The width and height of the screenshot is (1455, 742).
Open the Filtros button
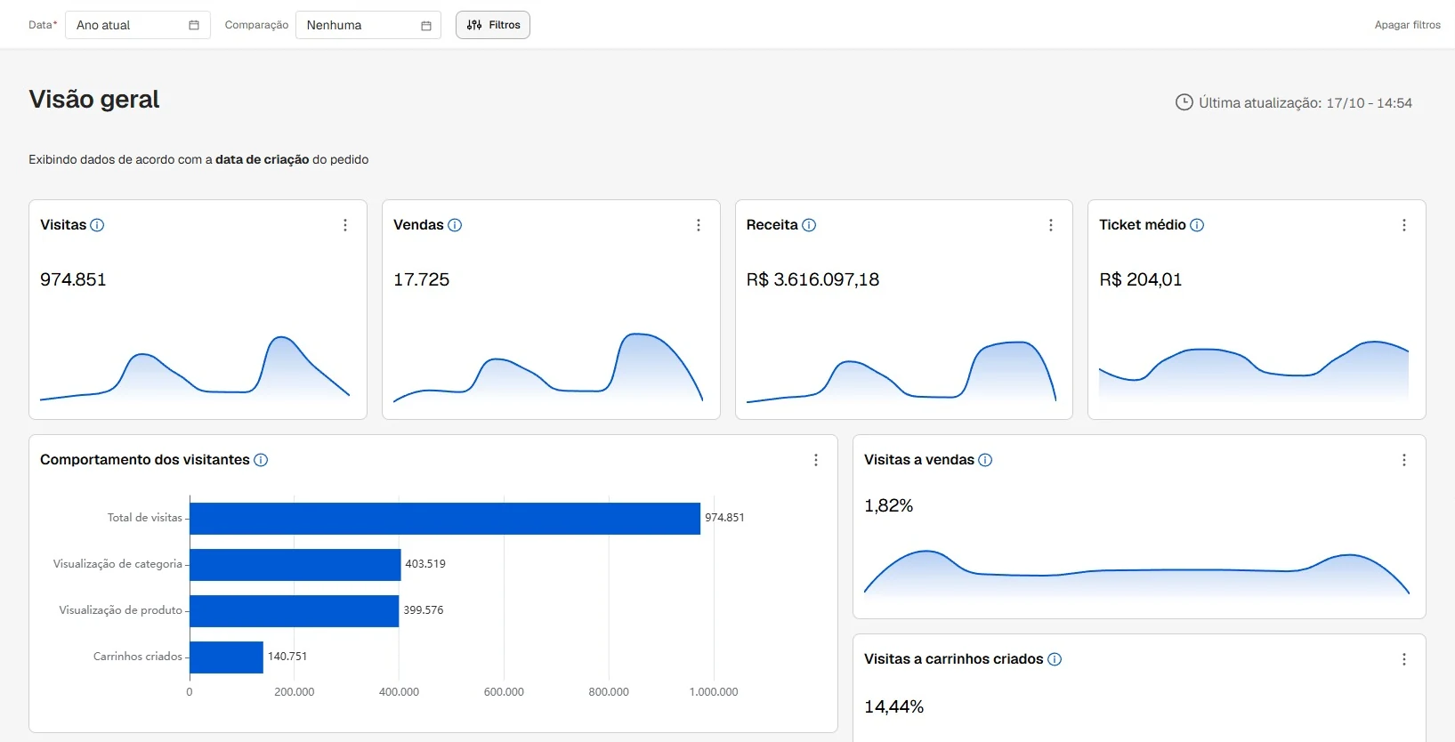(493, 25)
